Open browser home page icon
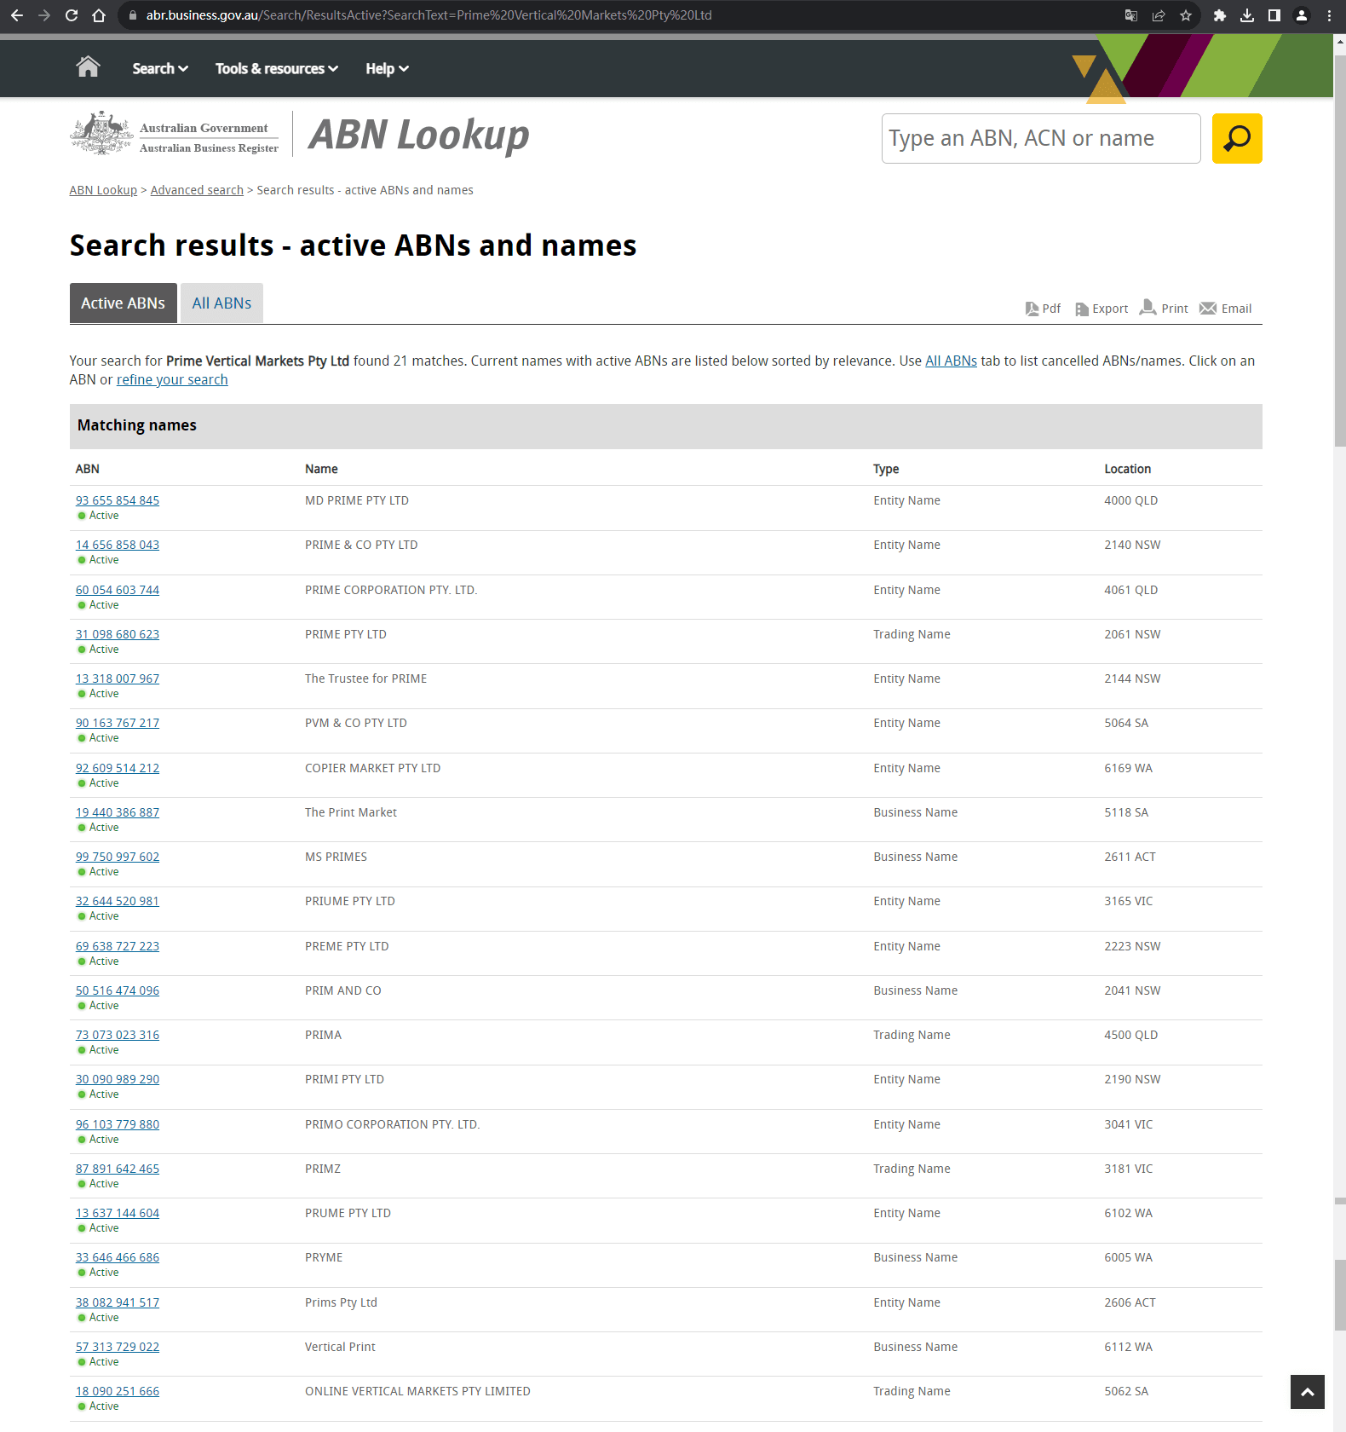Image resolution: width=1346 pixels, height=1432 pixels. (x=99, y=15)
